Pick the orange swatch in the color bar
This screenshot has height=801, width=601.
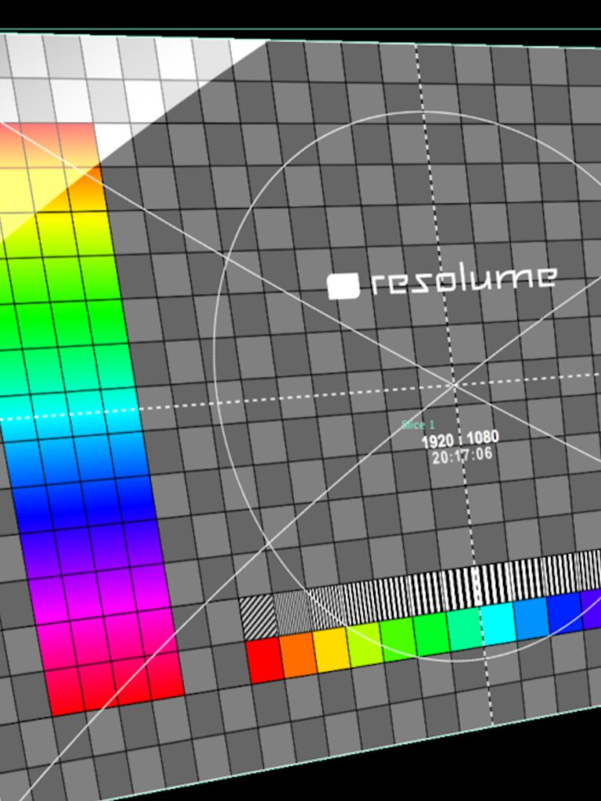298,655
